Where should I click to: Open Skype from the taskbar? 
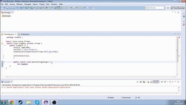37,102
